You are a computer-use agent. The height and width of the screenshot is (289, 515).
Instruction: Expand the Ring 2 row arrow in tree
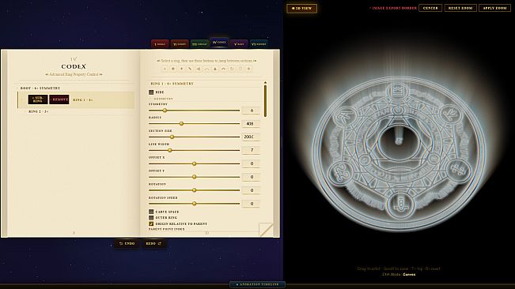pyautogui.click(x=25, y=112)
